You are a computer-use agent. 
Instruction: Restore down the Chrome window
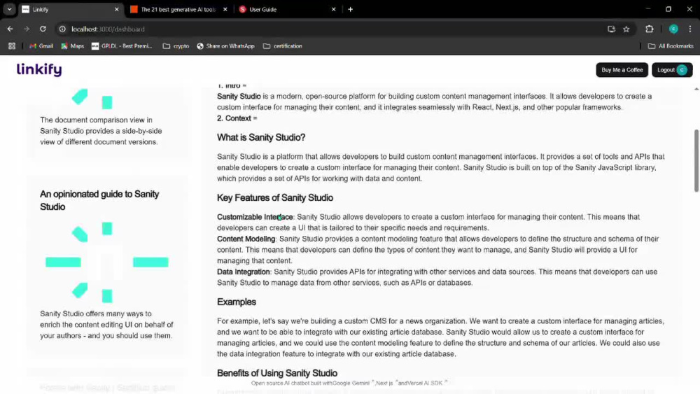[668, 9]
